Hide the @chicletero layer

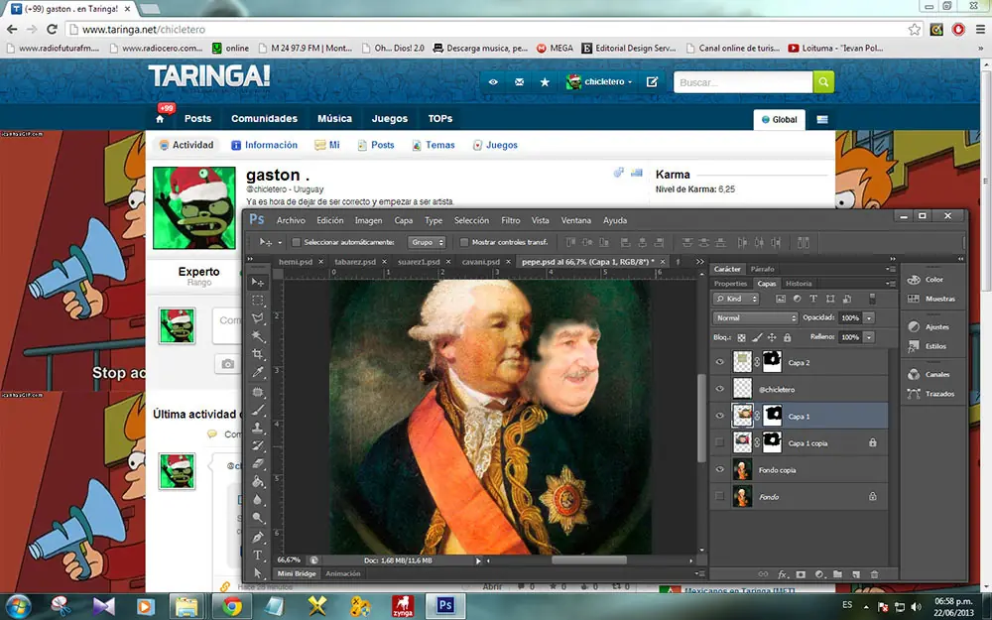click(719, 389)
